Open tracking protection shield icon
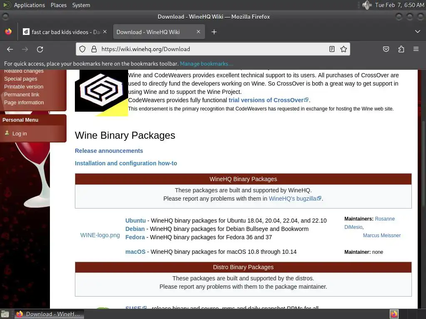Image resolution: width=426 pixels, height=319 pixels. coord(82,49)
